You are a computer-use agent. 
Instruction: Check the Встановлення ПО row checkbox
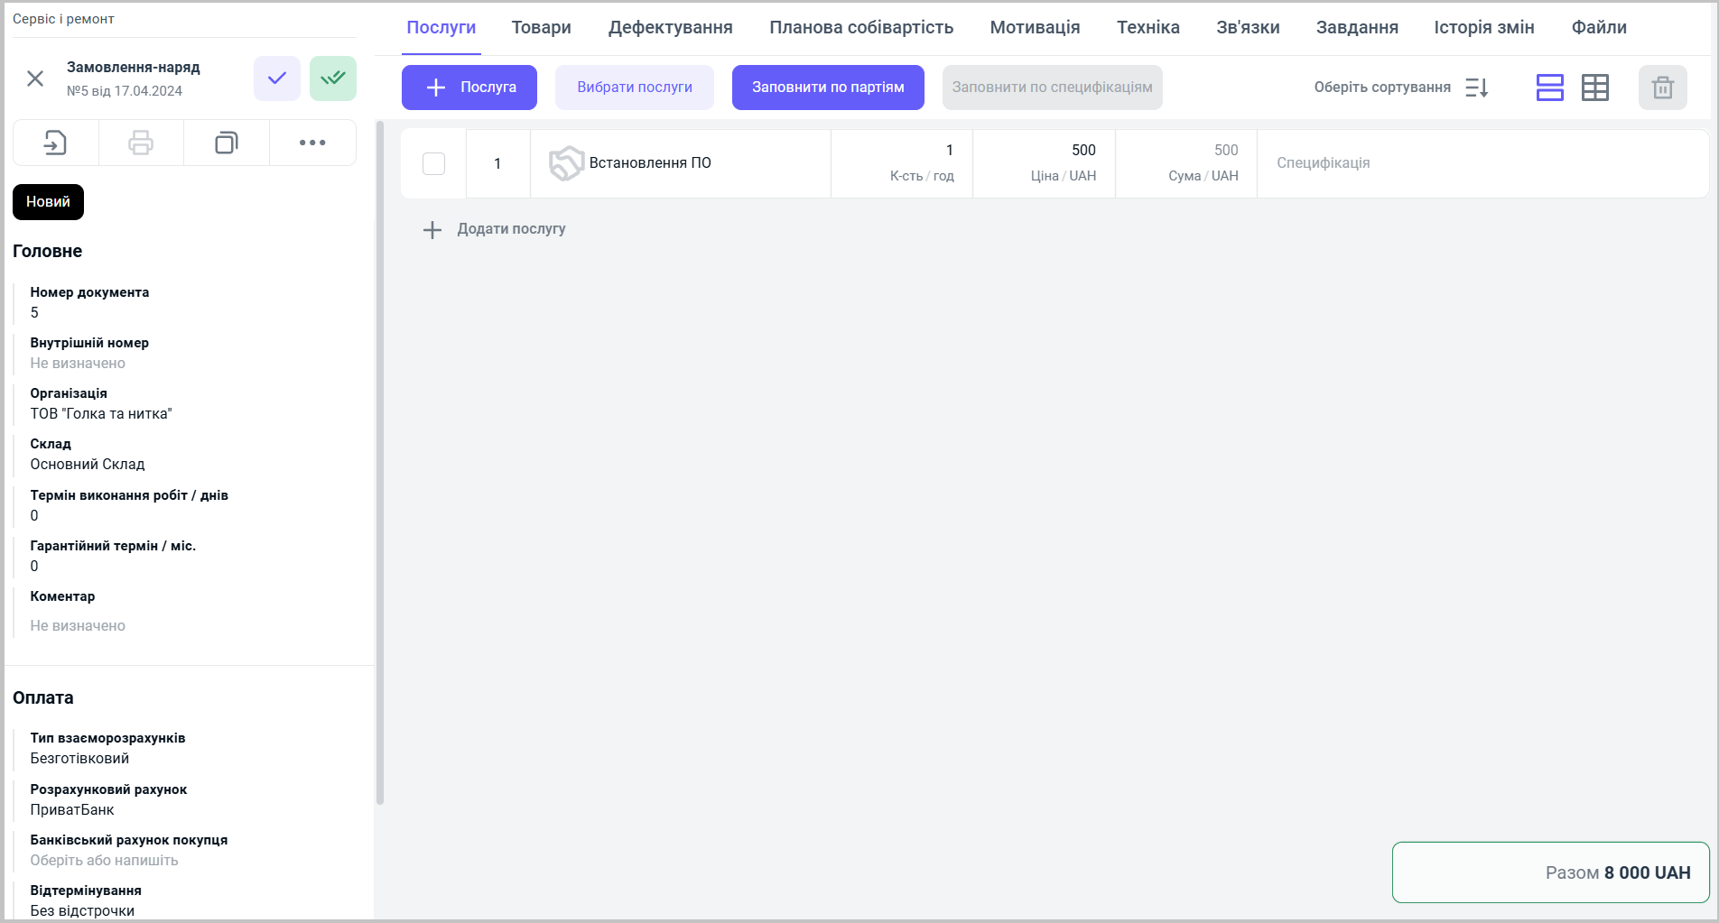[x=433, y=163]
